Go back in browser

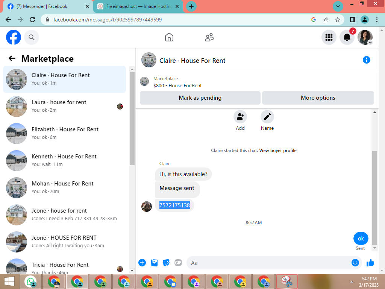[x=8, y=20]
